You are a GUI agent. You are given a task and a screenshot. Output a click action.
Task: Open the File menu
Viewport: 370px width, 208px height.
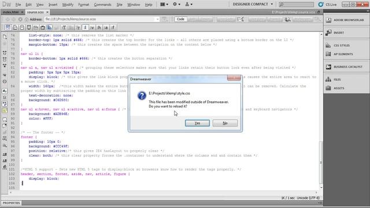click(x=18, y=5)
